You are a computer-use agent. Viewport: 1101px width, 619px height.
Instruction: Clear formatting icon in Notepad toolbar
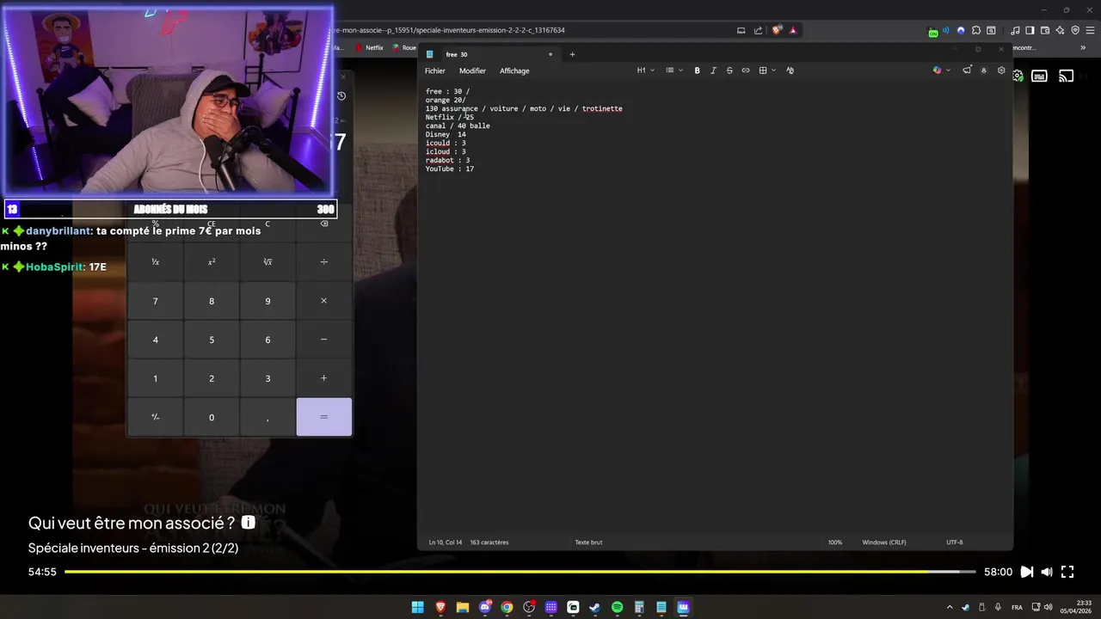(790, 70)
